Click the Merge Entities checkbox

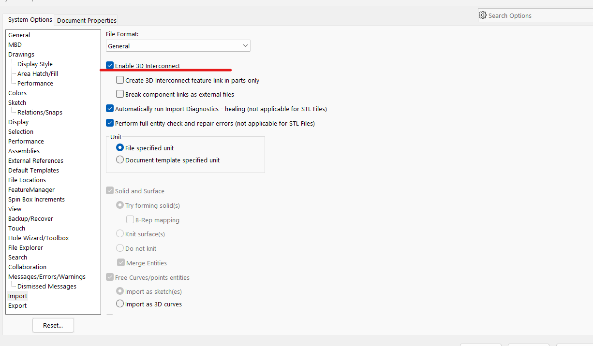(121, 263)
